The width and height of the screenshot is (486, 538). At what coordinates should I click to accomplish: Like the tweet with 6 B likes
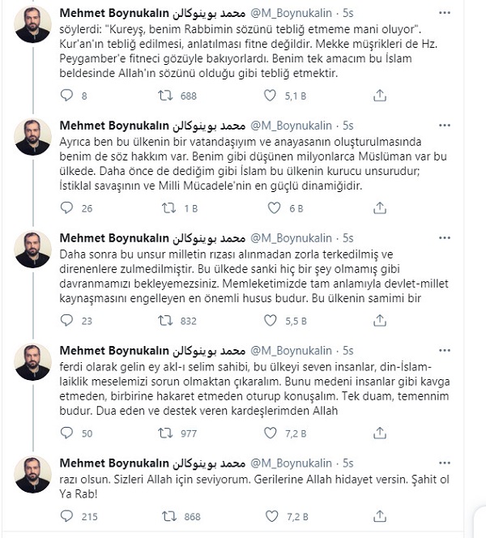pyautogui.click(x=272, y=208)
